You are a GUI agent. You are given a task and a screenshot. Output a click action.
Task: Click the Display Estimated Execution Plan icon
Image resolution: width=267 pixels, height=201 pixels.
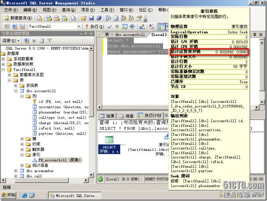coord(125,26)
